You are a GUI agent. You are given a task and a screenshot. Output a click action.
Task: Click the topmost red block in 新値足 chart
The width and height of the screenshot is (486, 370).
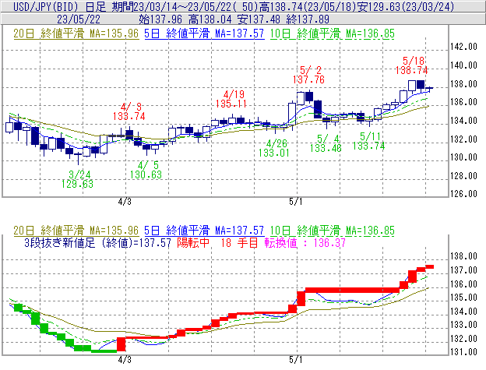(x=429, y=266)
